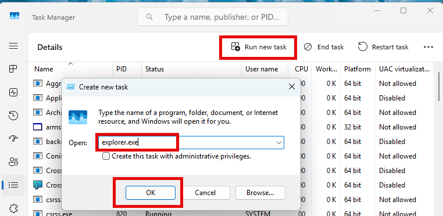The width and height of the screenshot is (443, 216).
Task: Open the Performance page icon
Action: [13, 92]
